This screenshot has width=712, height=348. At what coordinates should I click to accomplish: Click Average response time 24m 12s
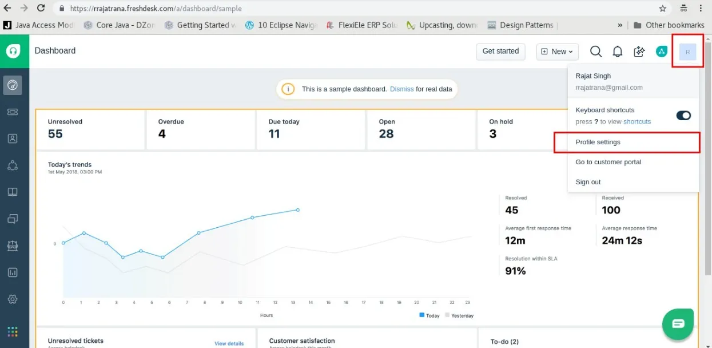pyautogui.click(x=622, y=240)
